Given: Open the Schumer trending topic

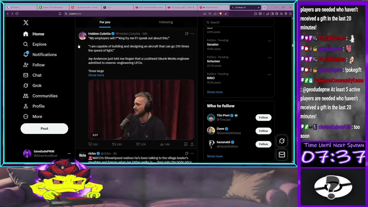Looking at the screenshot, I should [213, 61].
